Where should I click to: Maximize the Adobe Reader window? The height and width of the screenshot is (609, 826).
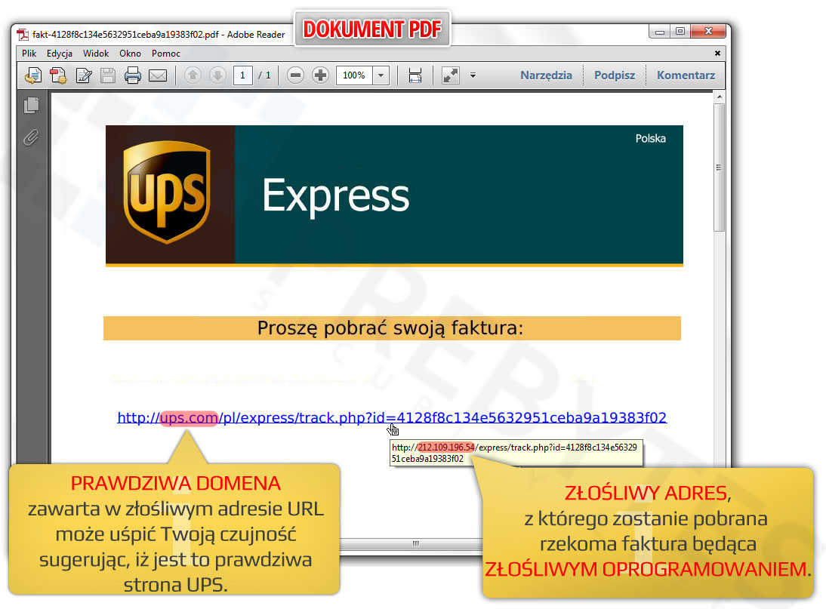click(680, 32)
